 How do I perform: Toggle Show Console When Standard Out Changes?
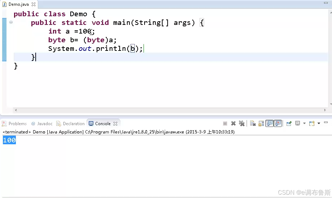click(270, 123)
